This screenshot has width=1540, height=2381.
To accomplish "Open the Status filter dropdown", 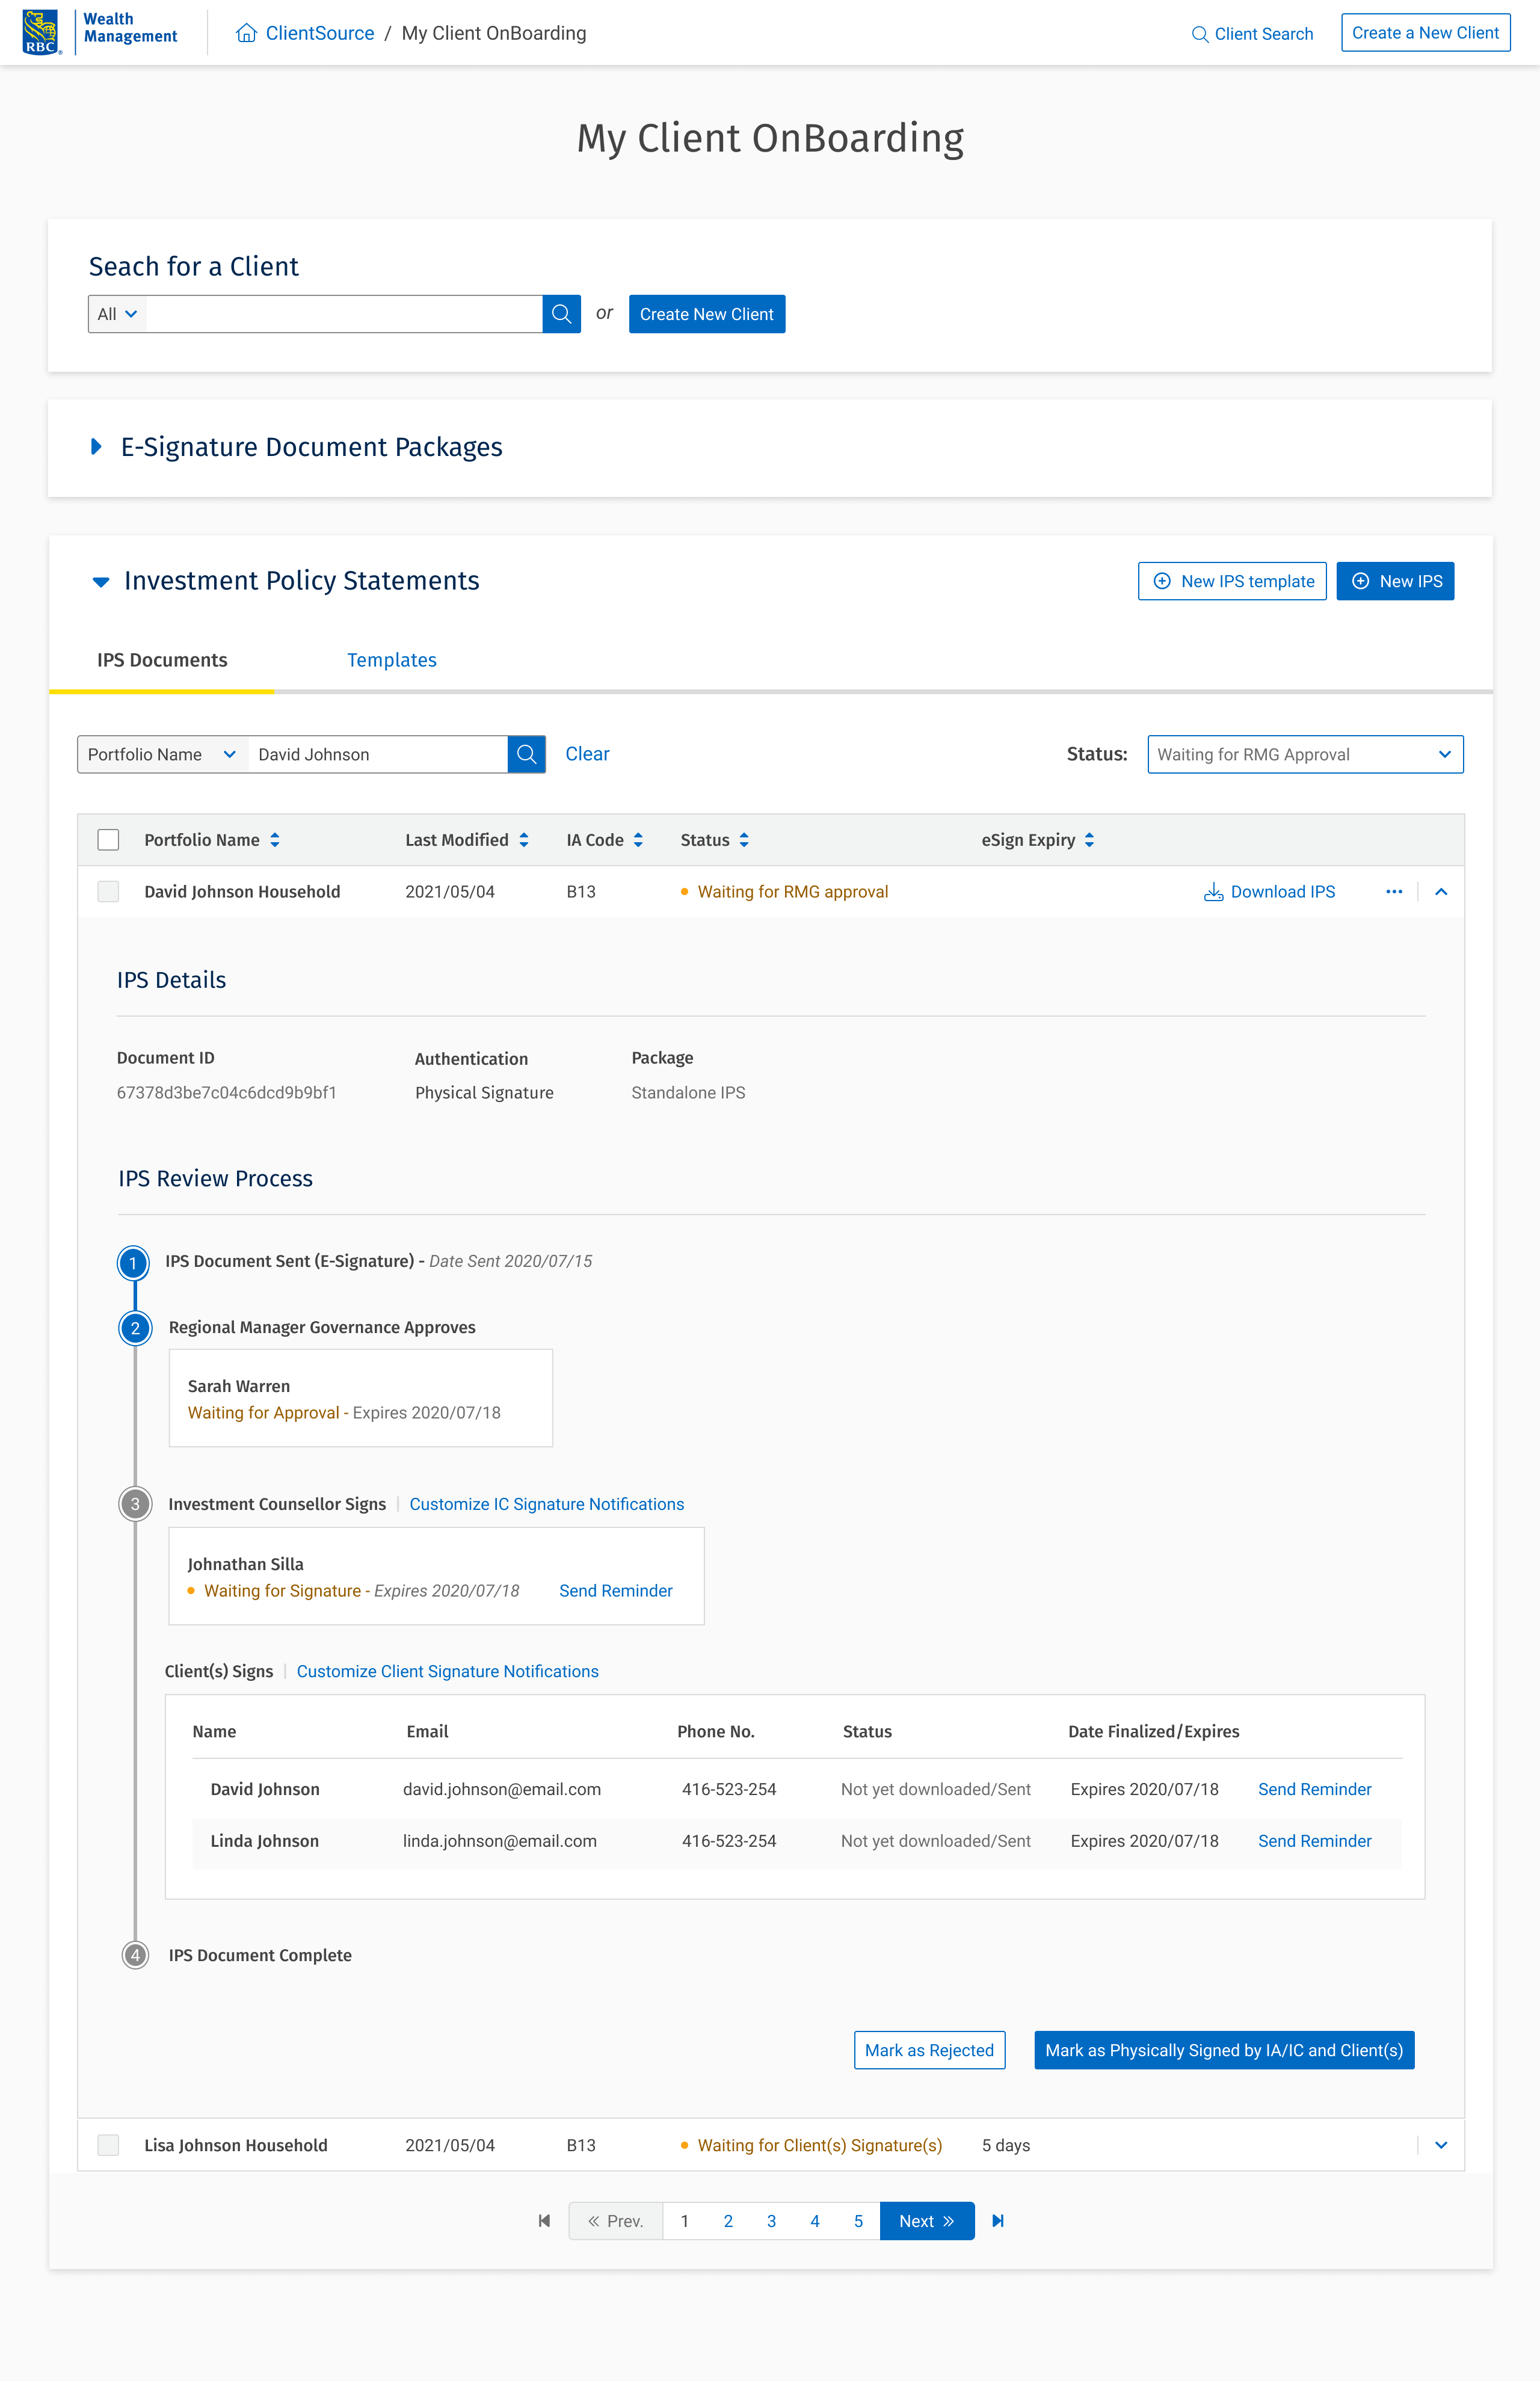I will 1304,754.
